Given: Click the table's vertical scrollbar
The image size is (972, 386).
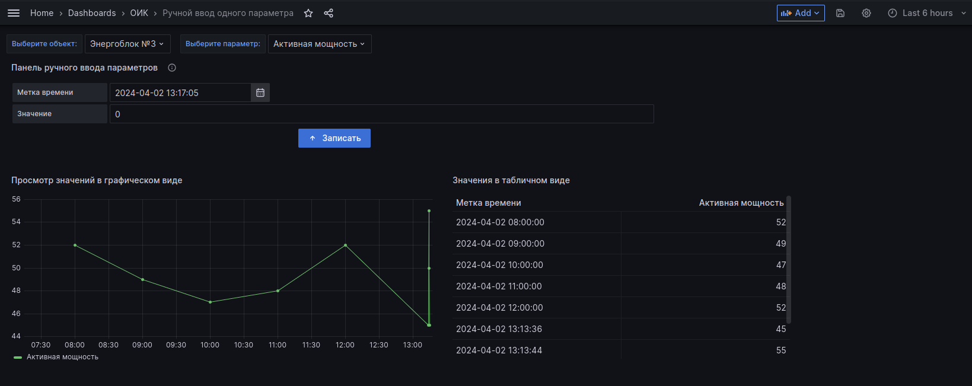Looking at the screenshot, I should tap(789, 260).
